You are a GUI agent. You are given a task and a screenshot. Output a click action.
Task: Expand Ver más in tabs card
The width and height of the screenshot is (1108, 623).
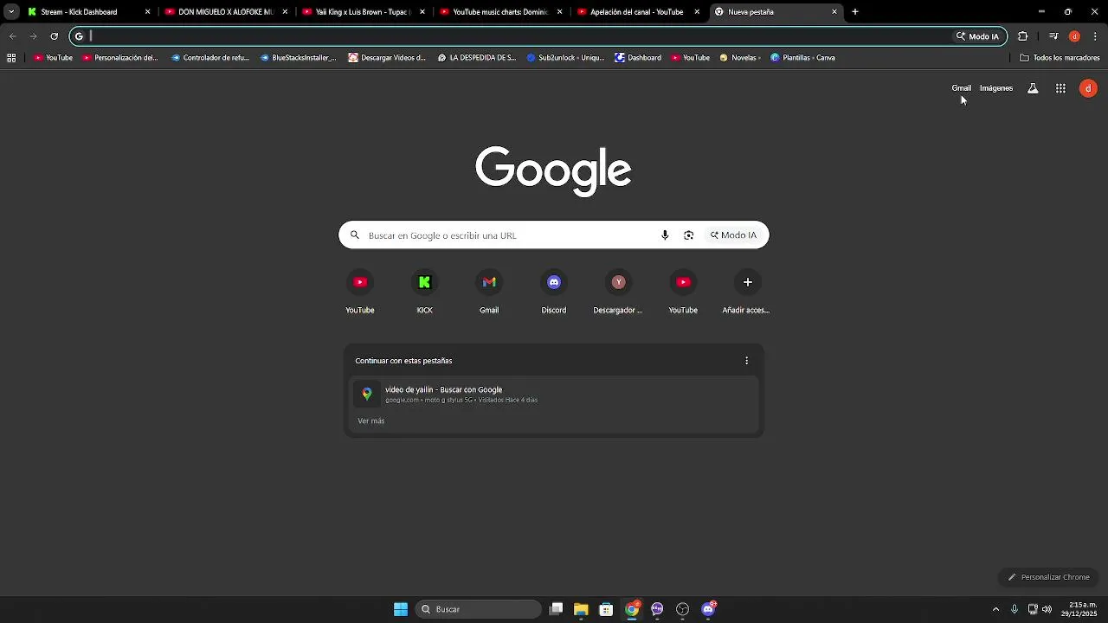pyautogui.click(x=370, y=421)
